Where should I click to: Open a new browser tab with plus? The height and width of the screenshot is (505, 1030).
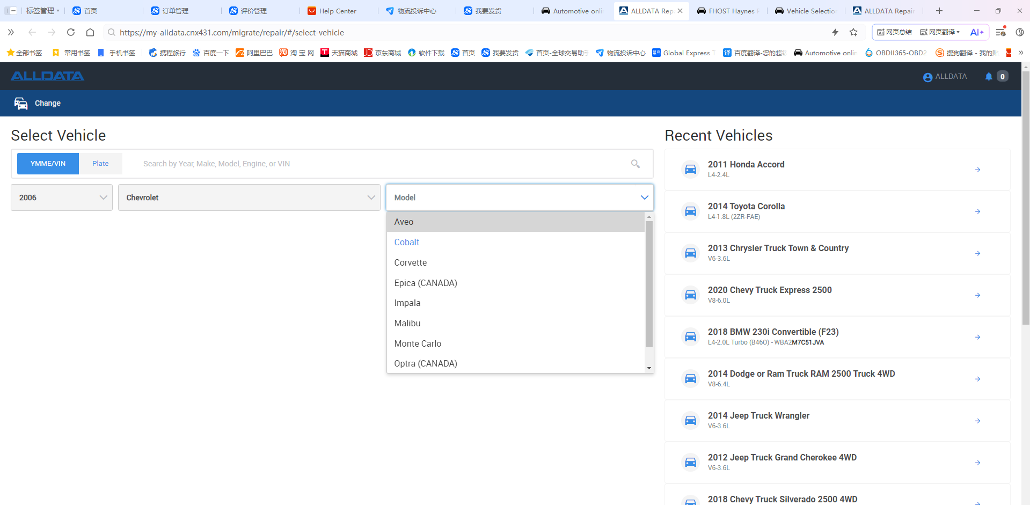click(x=939, y=11)
